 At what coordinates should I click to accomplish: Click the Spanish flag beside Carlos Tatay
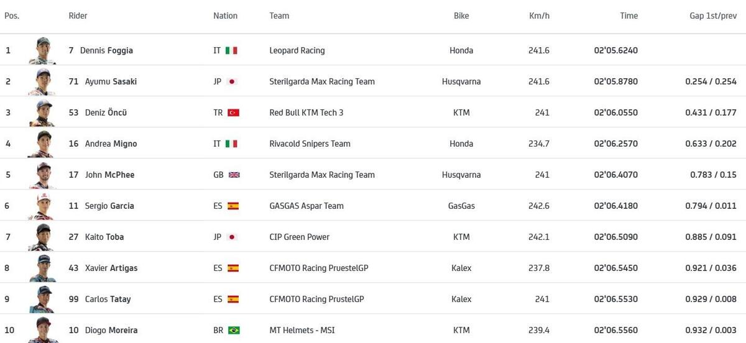233,299
